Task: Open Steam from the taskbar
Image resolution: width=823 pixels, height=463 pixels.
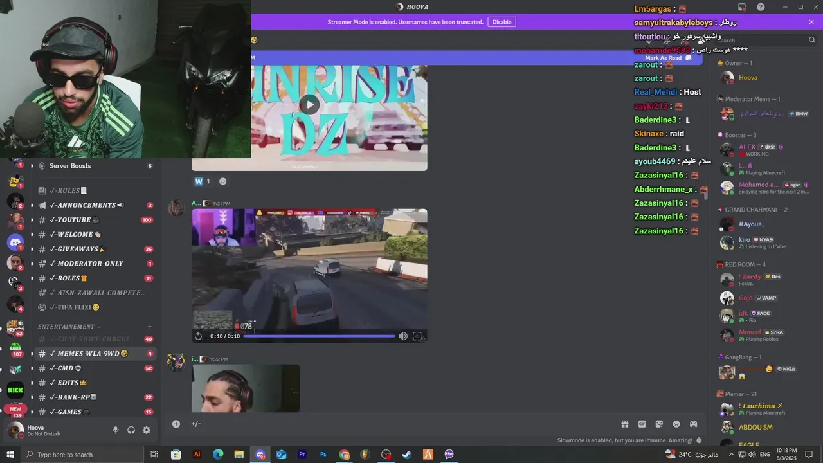Action: click(407, 455)
